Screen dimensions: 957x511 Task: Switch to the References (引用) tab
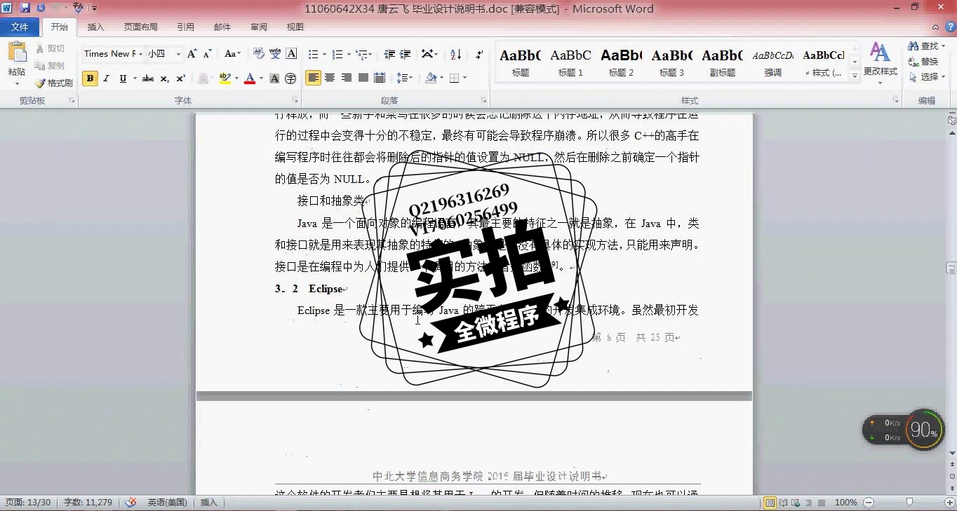click(185, 27)
